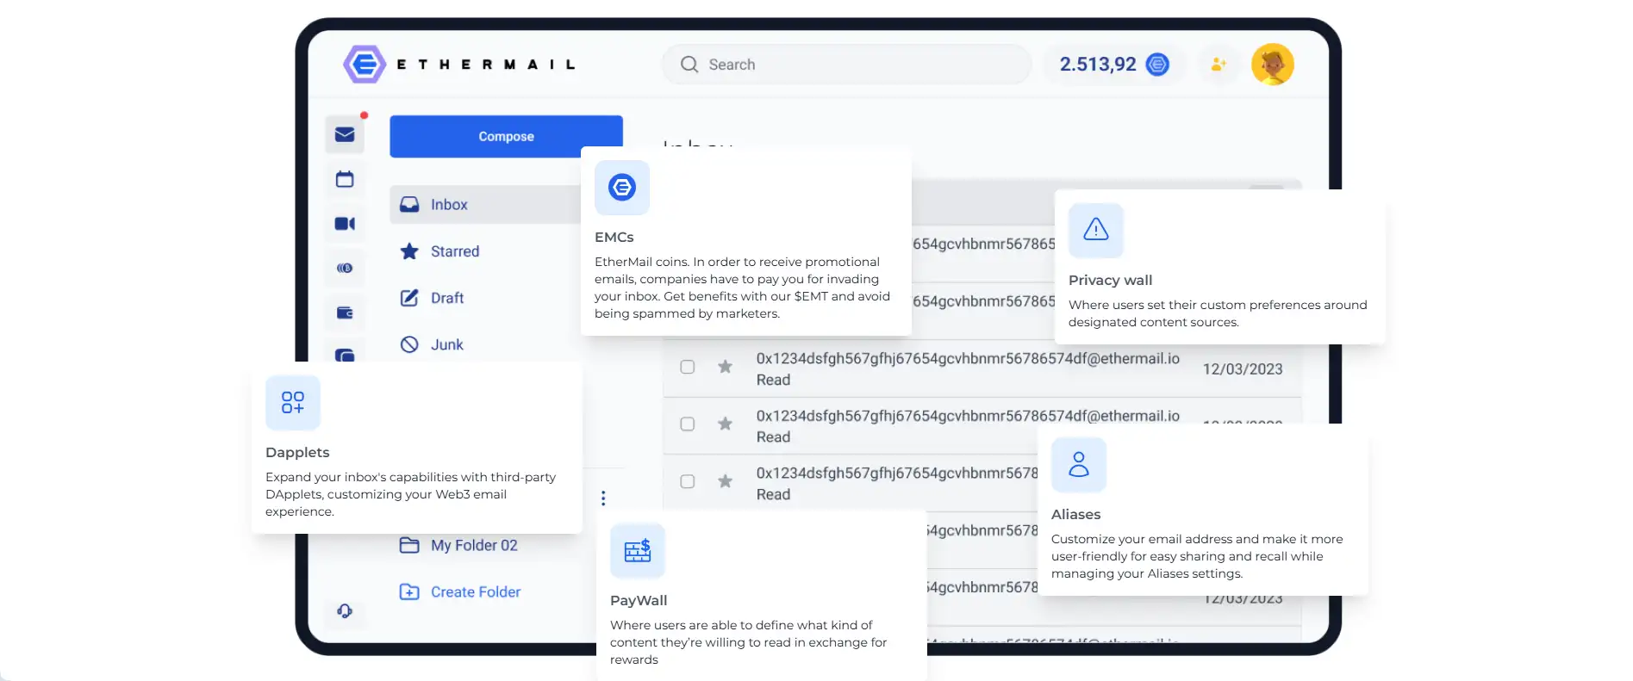The width and height of the screenshot is (1633, 681).
Task: Click the EtherMail hexagon logo
Action: click(365, 65)
